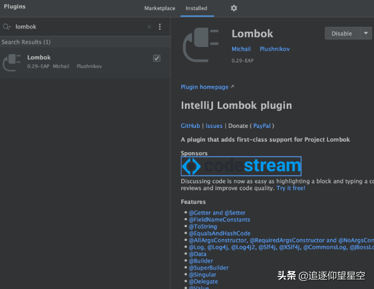Click the codestream sponsor banner
This screenshot has height=289, width=374.
pyautogui.click(x=241, y=166)
